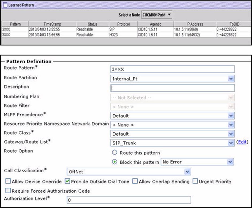Click the Edit link beside SIP_Trunk

[242, 142]
